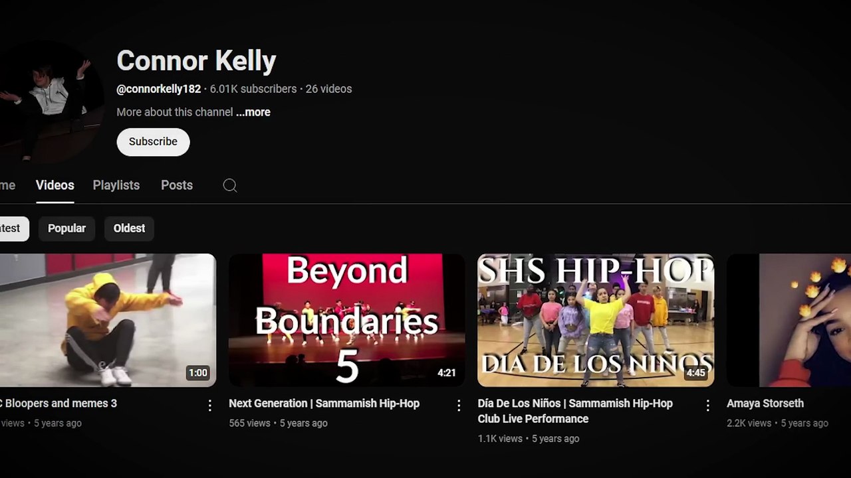Click the 4:45 duration badge
851x478 pixels.
pyautogui.click(x=696, y=373)
